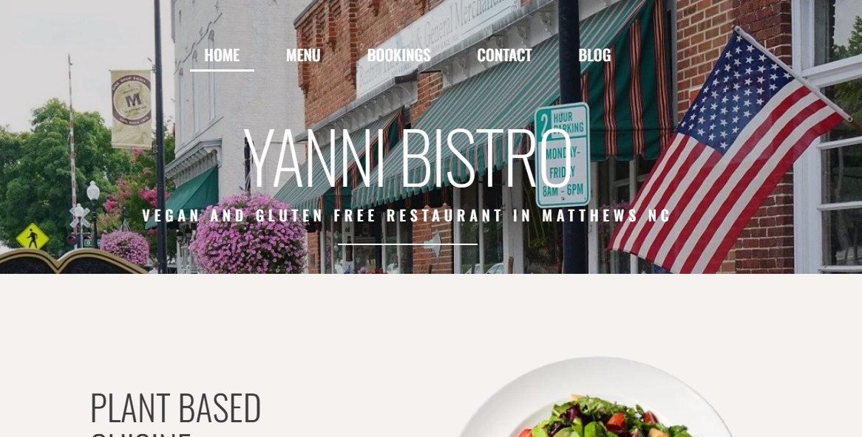Viewport: 862px width, 437px height.
Task: Click the small pink flower basket at left
Action: [125, 247]
